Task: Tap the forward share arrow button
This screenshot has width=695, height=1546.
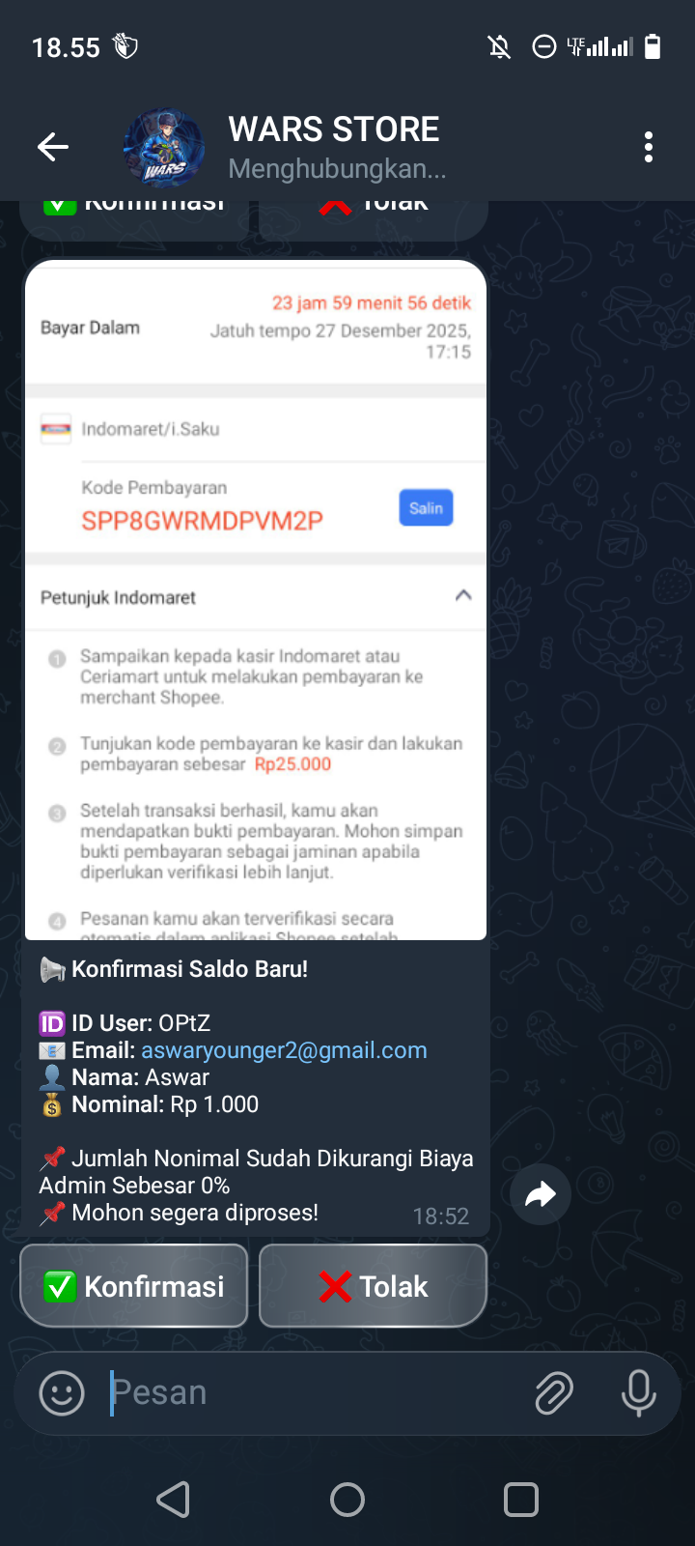Action: (541, 1194)
